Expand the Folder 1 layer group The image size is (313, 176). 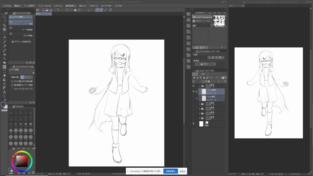[199, 118]
